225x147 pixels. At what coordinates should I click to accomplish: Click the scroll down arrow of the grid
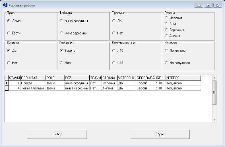click(214, 120)
